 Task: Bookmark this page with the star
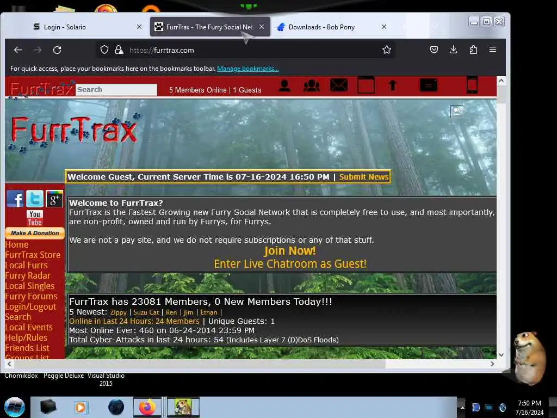(x=387, y=50)
